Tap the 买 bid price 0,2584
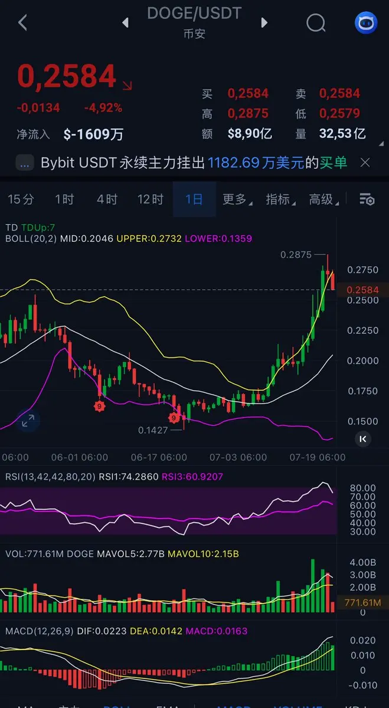The height and width of the screenshot is (708, 389). pyautogui.click(x=248, y=93)
